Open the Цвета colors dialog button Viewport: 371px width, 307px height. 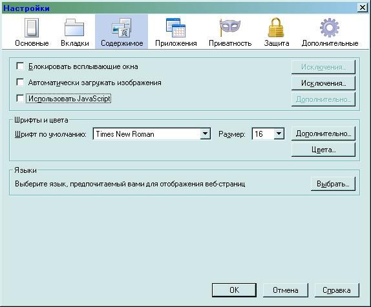tap(323, 150)
